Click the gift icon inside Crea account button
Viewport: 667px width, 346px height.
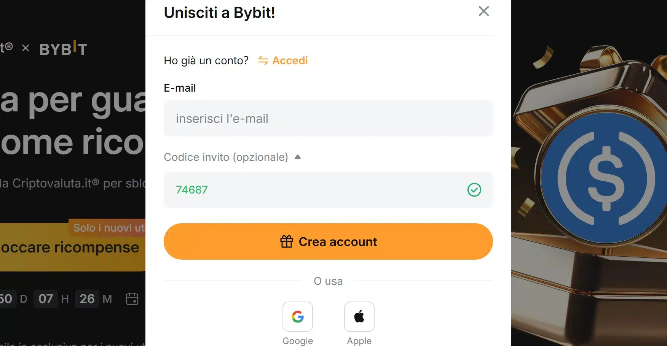[x=286, y=241]
